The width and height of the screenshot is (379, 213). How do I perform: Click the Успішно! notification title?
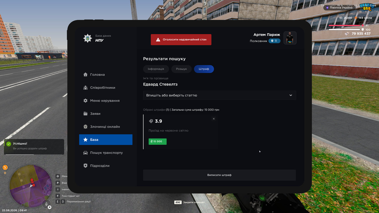[x=20, y=143]
